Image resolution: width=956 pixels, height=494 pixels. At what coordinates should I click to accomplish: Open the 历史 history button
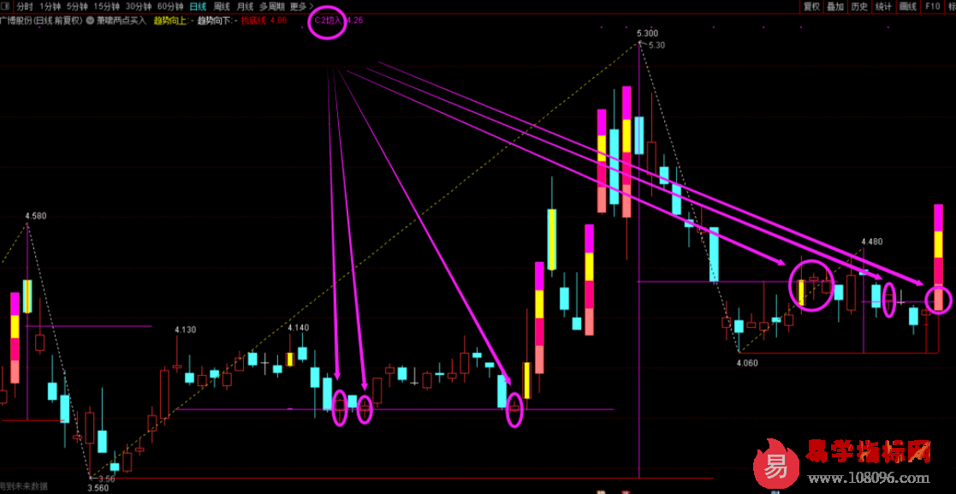coord(859,6)
